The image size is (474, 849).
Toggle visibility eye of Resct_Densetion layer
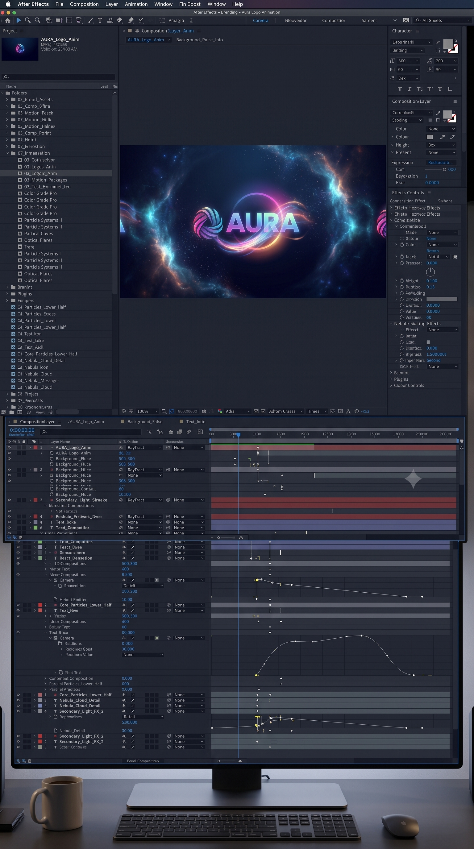point(18,558)
